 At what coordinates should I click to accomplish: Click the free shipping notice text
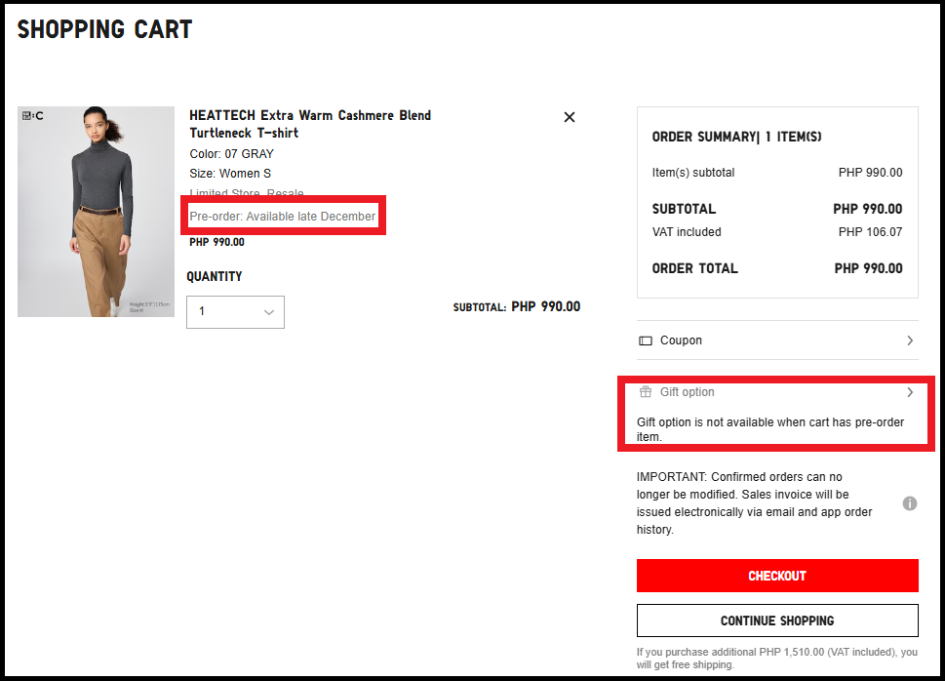click(x=776, y=659)
